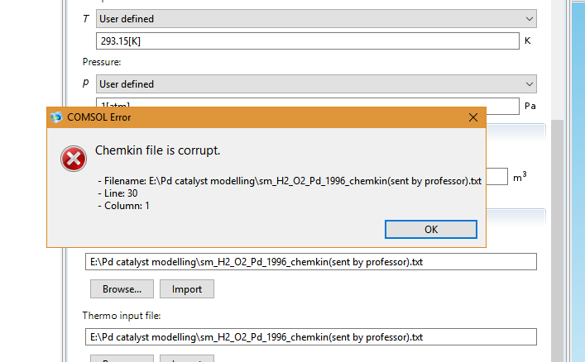Click the cut-off Import button under Thermo input file

pos(187,359)
